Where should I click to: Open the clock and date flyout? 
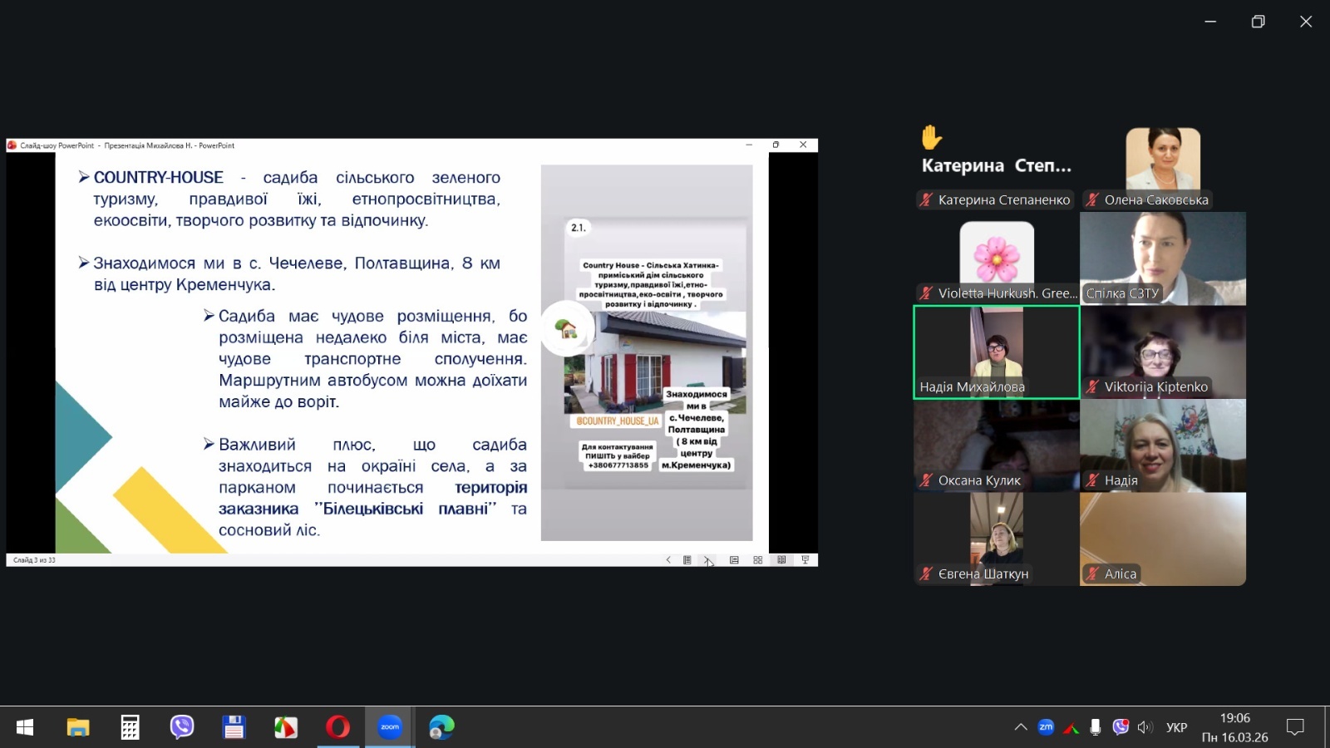[x=1234, y=727]
